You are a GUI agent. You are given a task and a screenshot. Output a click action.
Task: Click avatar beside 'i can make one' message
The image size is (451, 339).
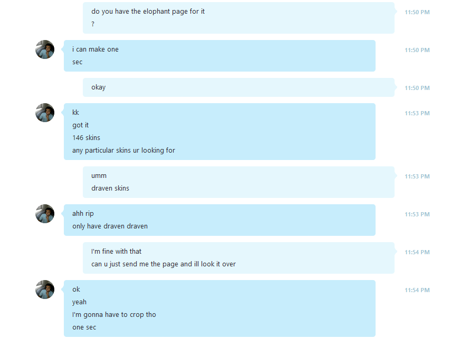point(45,49)
